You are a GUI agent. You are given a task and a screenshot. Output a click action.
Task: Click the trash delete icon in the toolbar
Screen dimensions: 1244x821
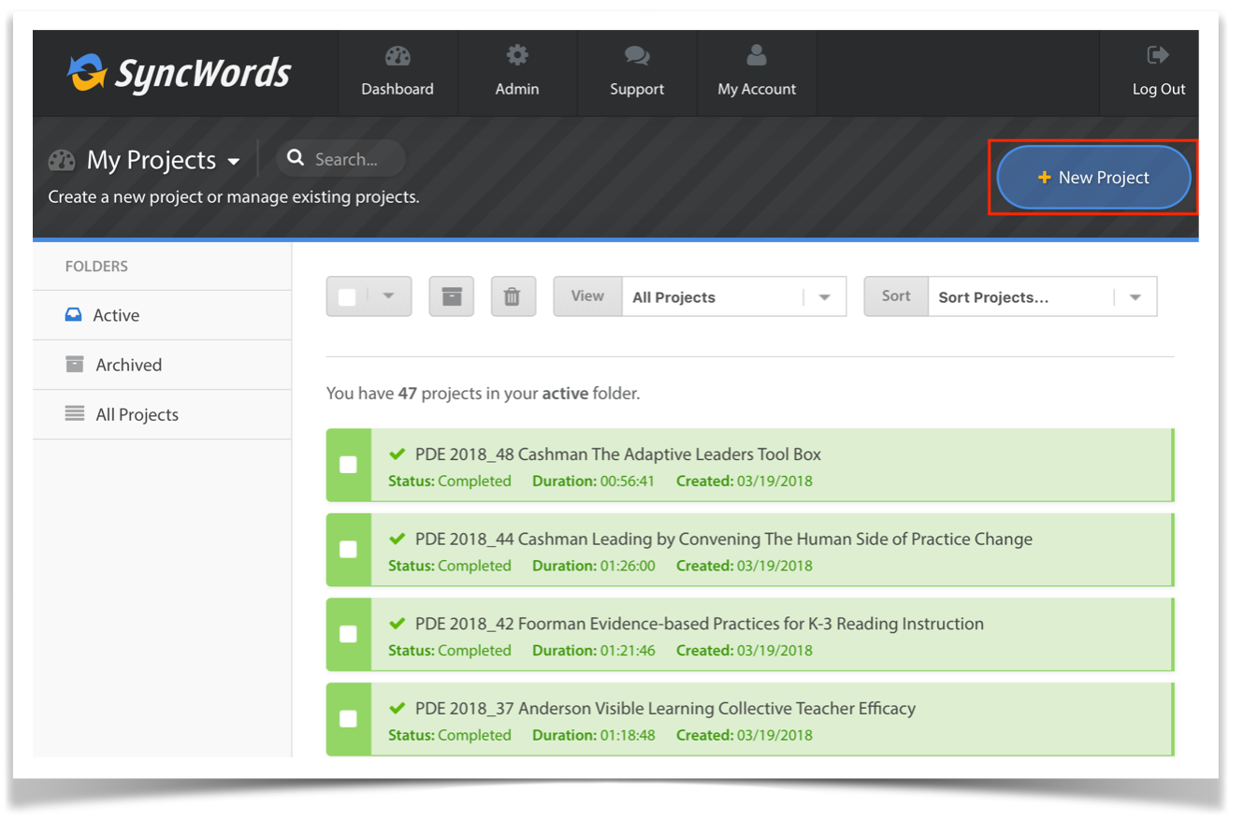(513, 295)
